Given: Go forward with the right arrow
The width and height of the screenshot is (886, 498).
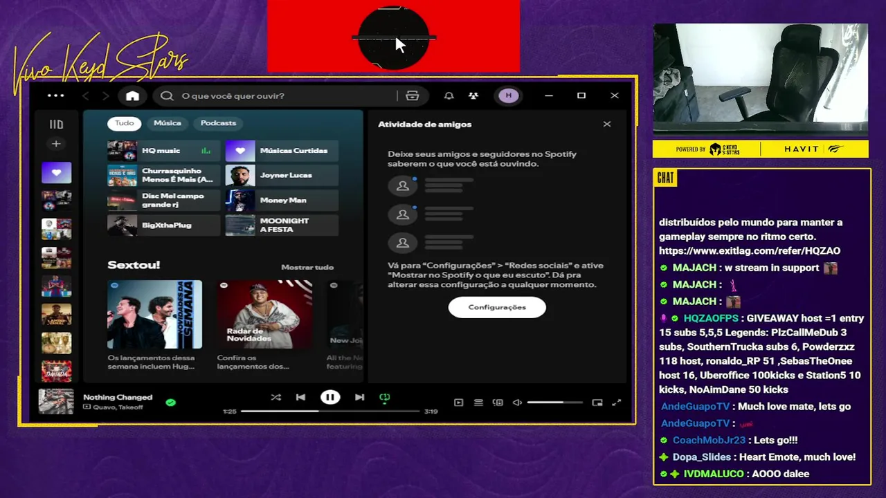Looking at the screenshot, I should 105,95.
